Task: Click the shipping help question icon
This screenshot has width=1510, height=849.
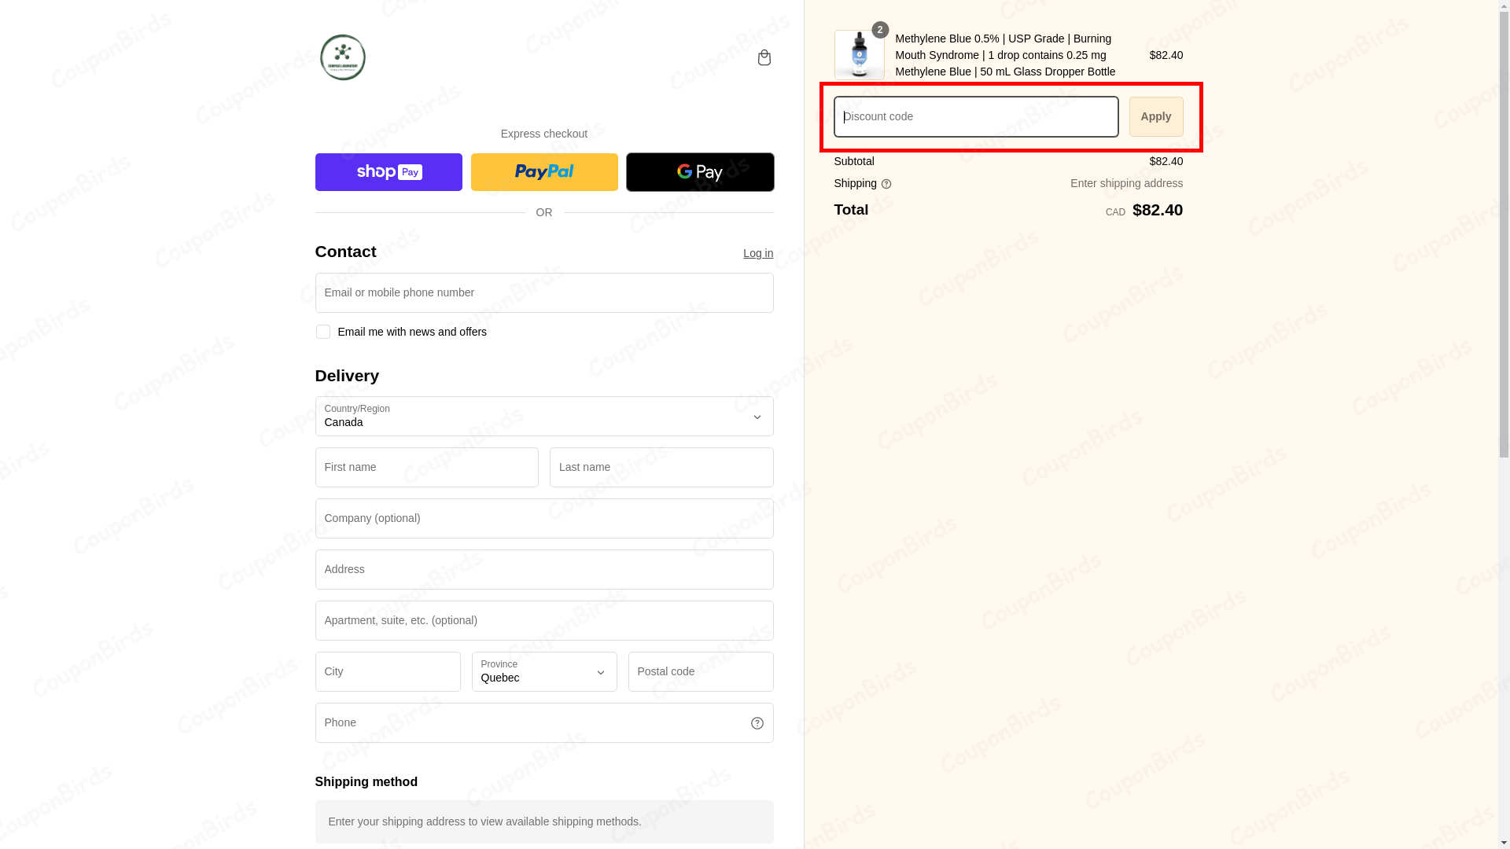Action: 886,184
